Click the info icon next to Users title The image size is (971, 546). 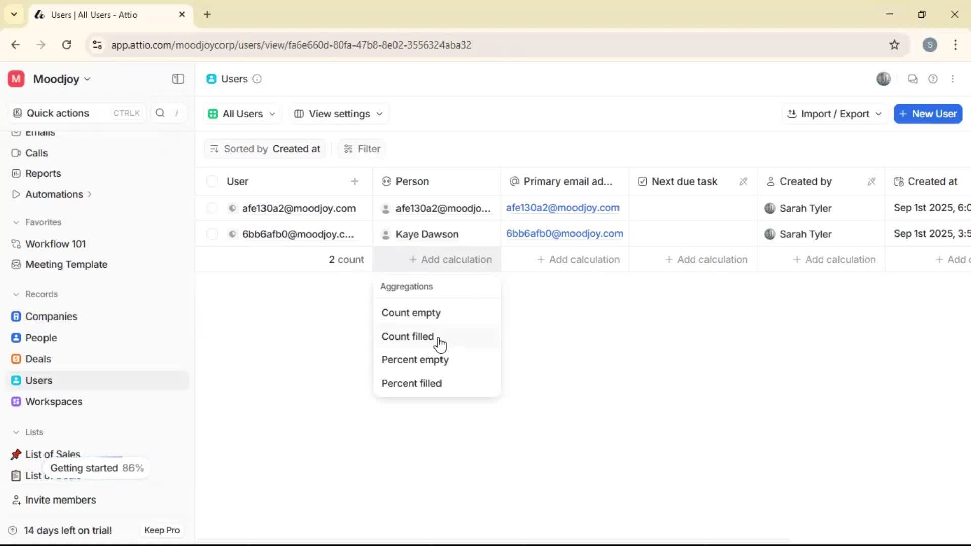[257, 79]
